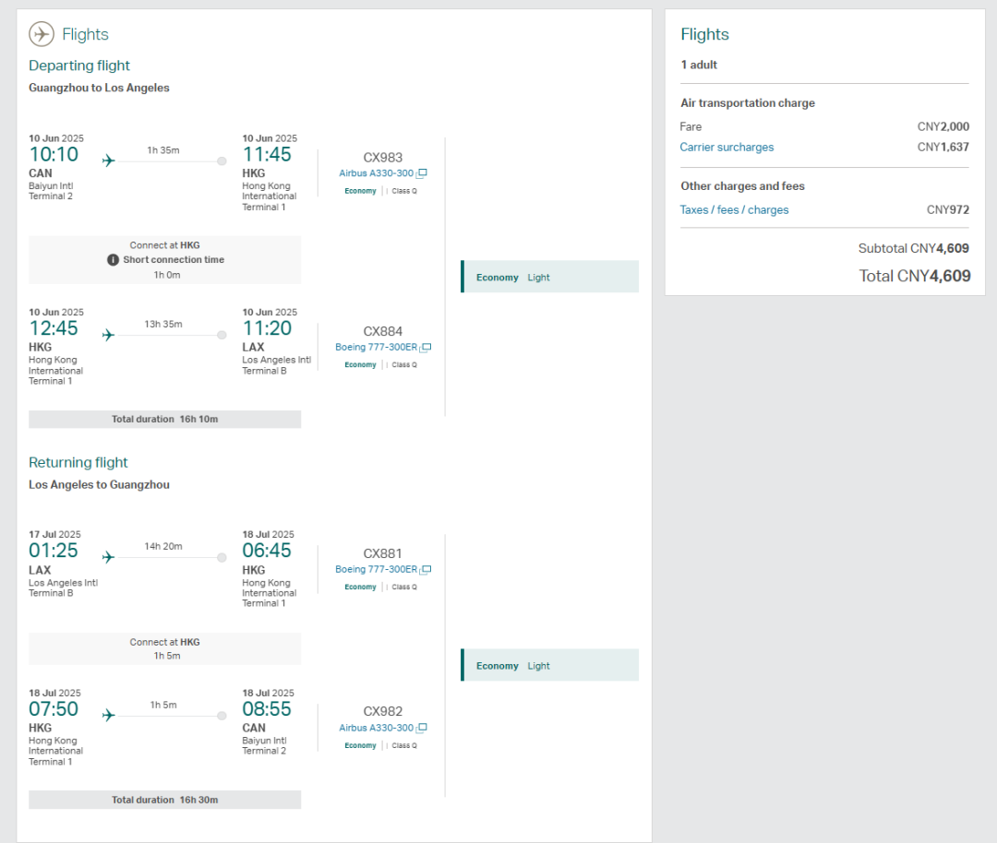View Airbus A330-300 details for CX983
Viewport: 997px width, 843px height.
pyautogui.click(x=377, y=173)
